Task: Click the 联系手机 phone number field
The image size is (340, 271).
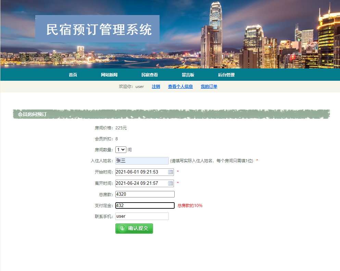Action: pos(141,216)
